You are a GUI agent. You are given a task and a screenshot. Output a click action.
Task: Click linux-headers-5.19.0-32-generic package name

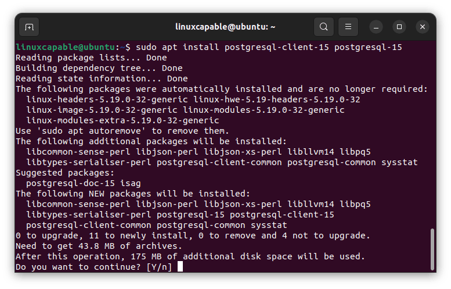(x=107, y=99)
